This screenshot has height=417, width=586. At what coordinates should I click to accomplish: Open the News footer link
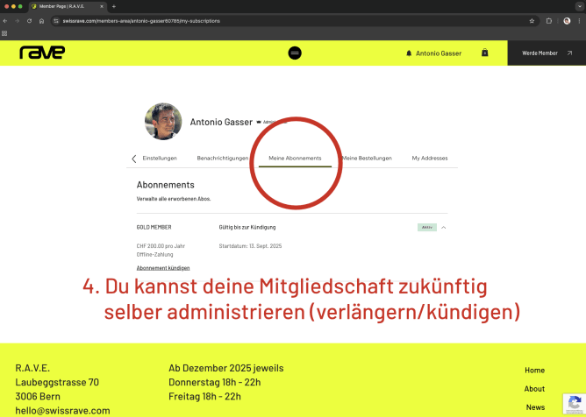pyautogui.click(x=535, y=406)
